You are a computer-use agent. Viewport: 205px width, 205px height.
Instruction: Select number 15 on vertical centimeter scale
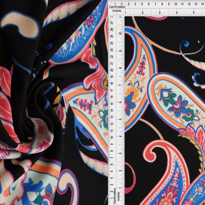[112, 104]
